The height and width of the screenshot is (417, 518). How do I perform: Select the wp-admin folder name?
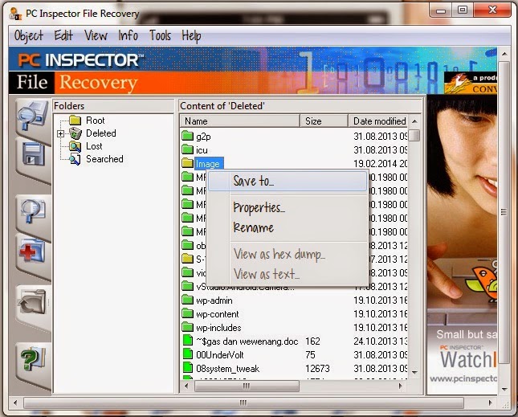click(x=214, y=300)
